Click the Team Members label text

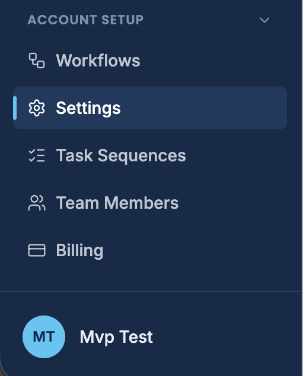point(117,203)
